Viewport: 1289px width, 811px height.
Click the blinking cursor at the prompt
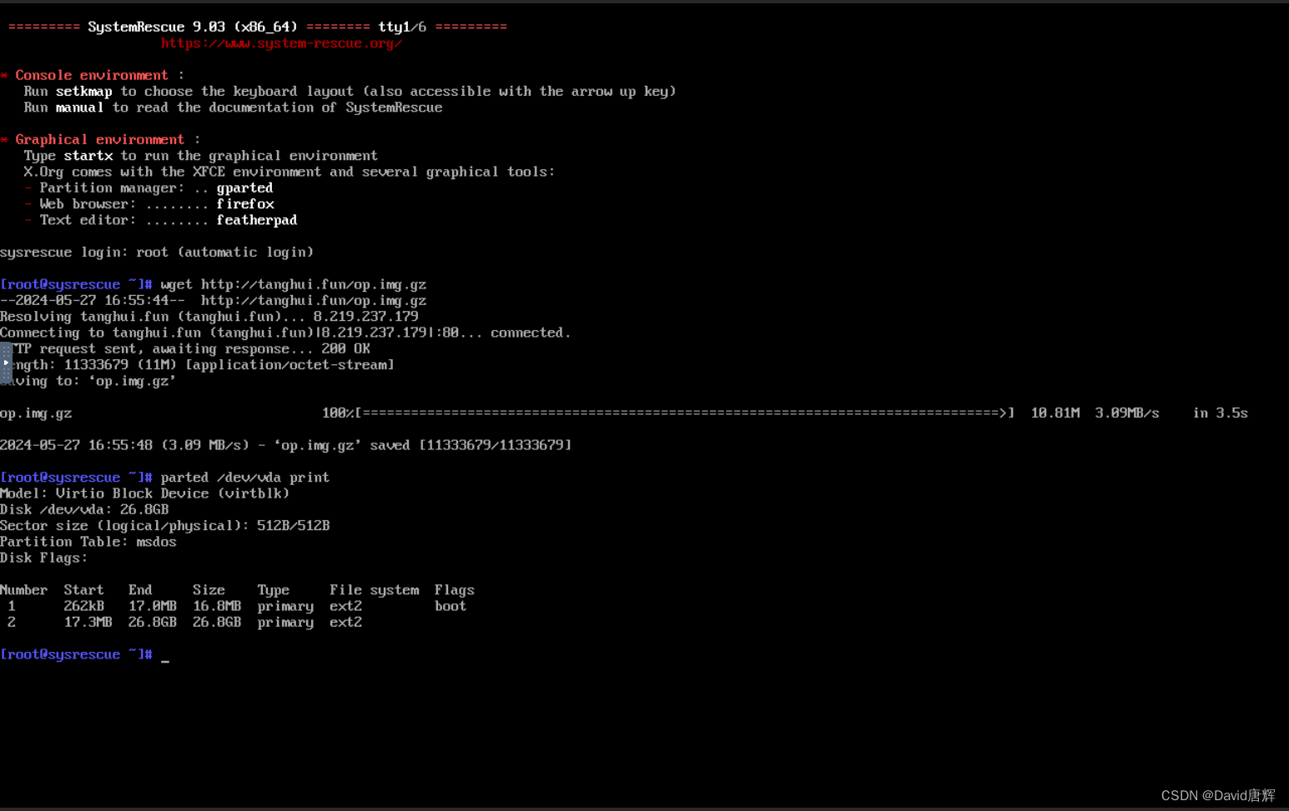[165, 658]
